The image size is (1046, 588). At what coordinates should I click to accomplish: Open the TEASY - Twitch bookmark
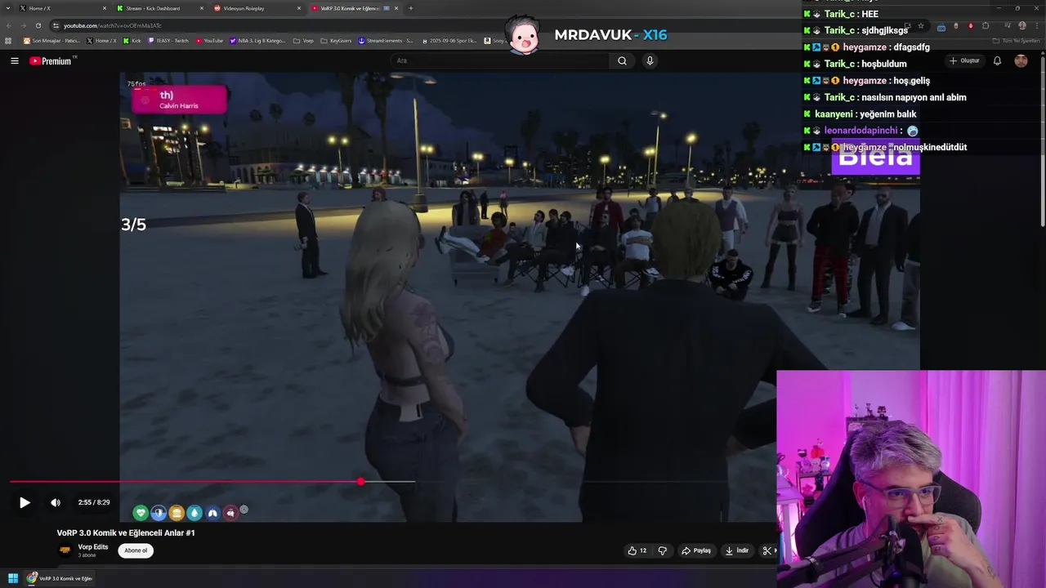point(168,40)
